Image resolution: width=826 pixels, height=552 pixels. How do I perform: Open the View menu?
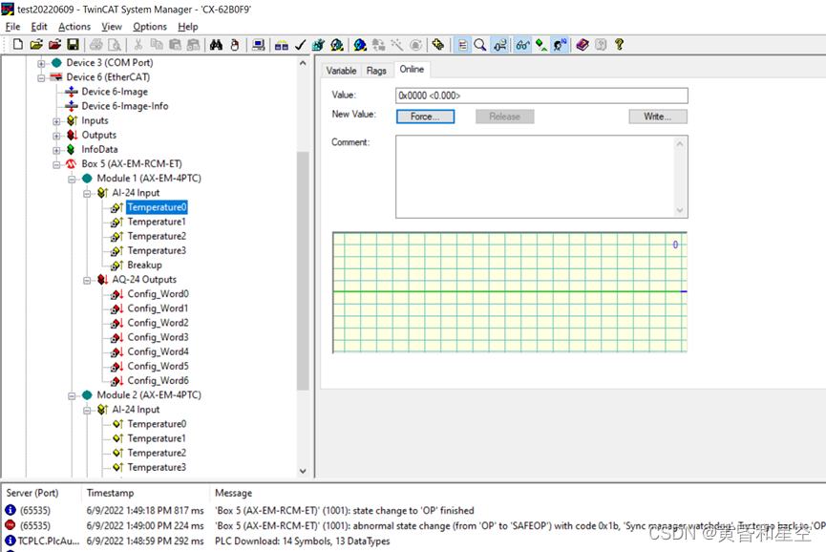tap(112, 27)
